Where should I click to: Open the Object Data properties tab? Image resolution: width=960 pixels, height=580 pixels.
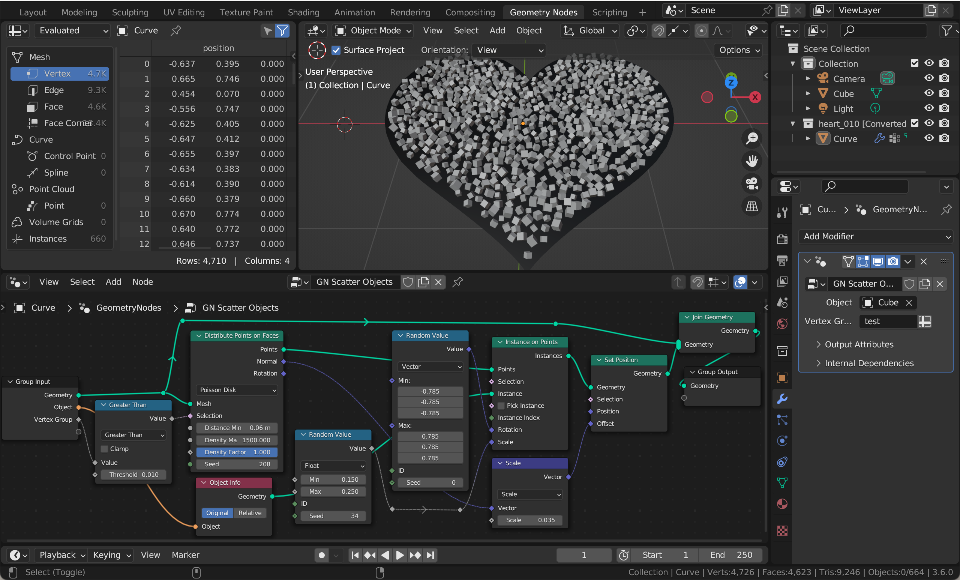[x=782, y=483]
